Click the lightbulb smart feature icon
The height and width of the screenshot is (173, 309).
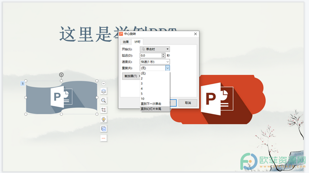(x=103, y=119)
